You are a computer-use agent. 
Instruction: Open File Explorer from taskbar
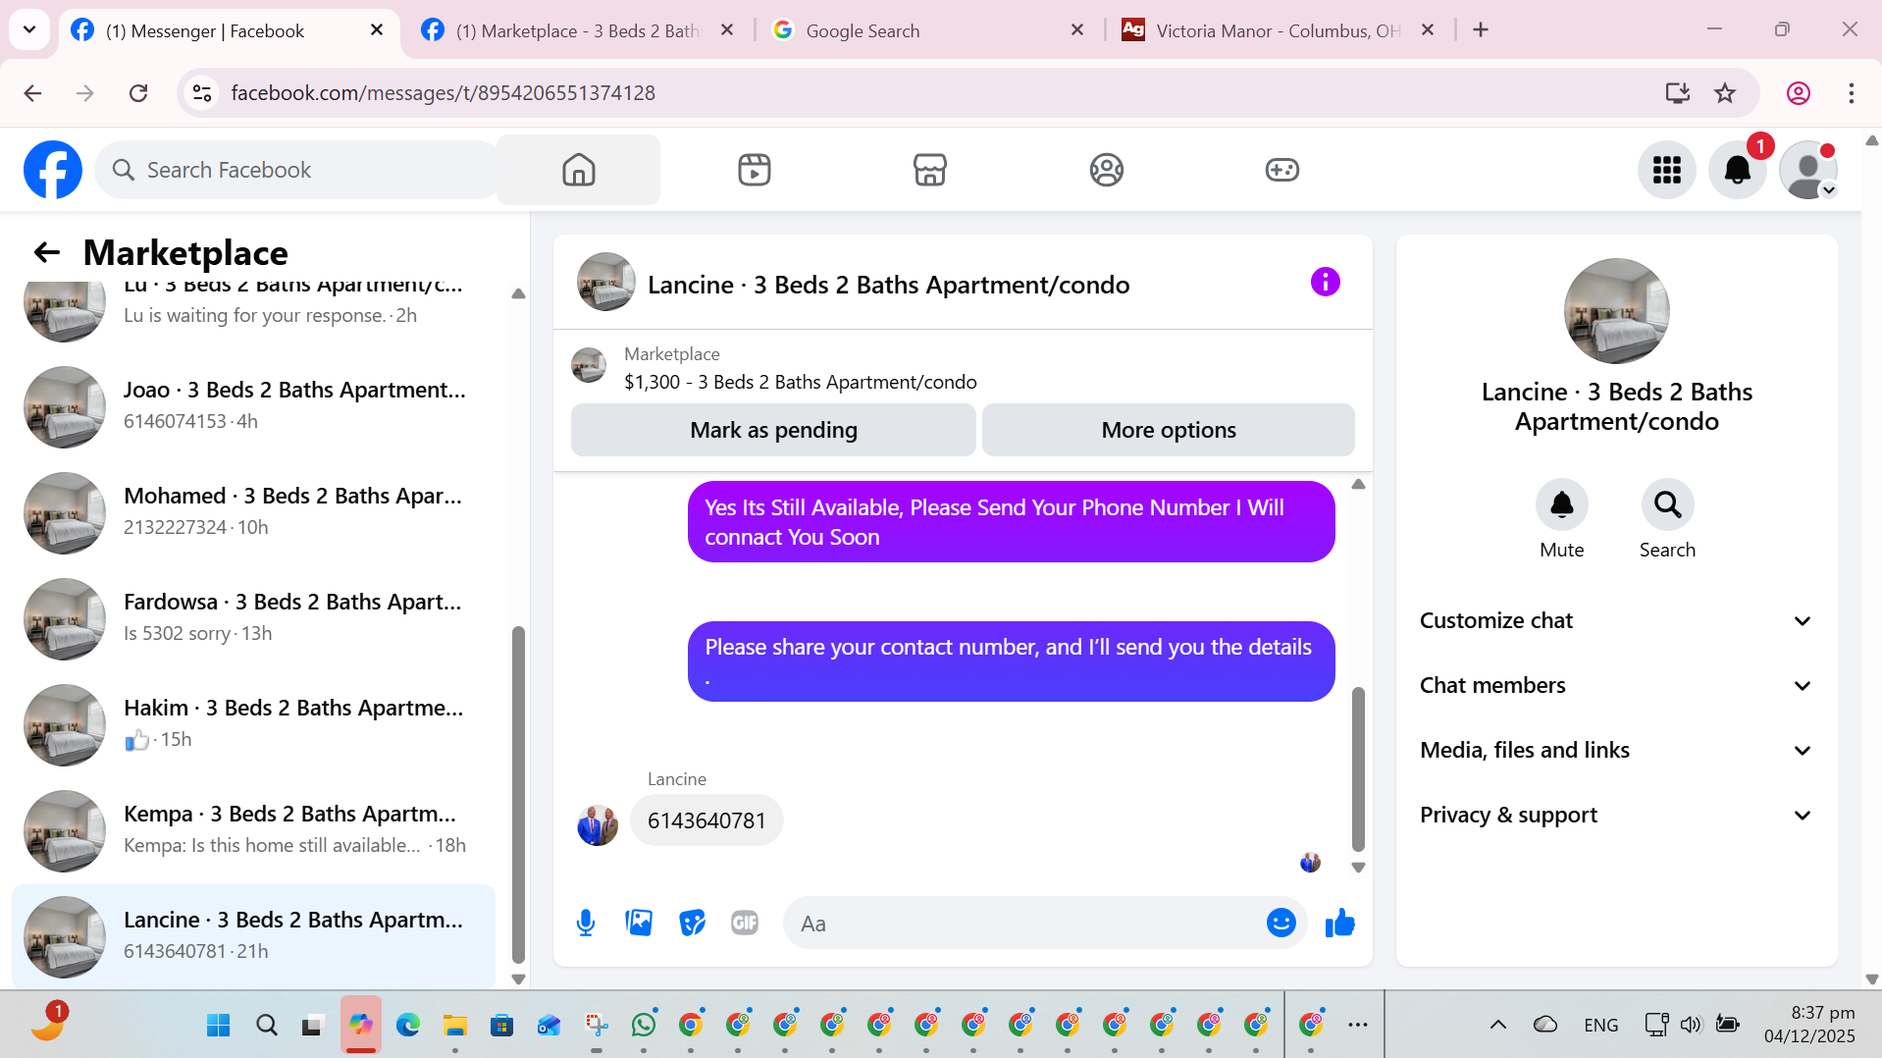coord(454,1025)
